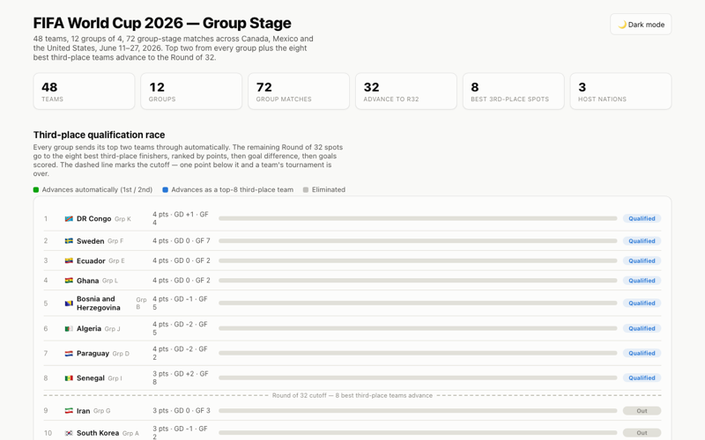
Task: Click the 'Grp G' label beside Iran
Action: pos(101,411)
